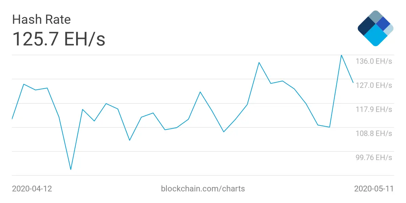
Task: Click the first data point at left edge
Action: tap(13, 119)
